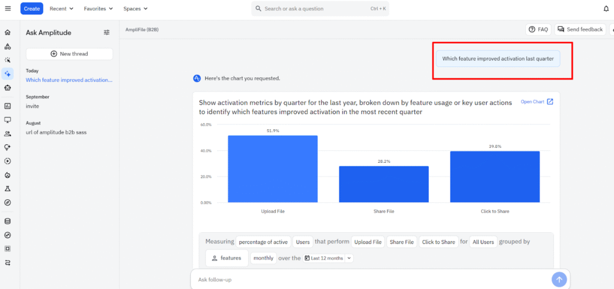Click the Ask Amplitude filter settings icon
This screenshot has height=289, width=614.
[107, 32]
